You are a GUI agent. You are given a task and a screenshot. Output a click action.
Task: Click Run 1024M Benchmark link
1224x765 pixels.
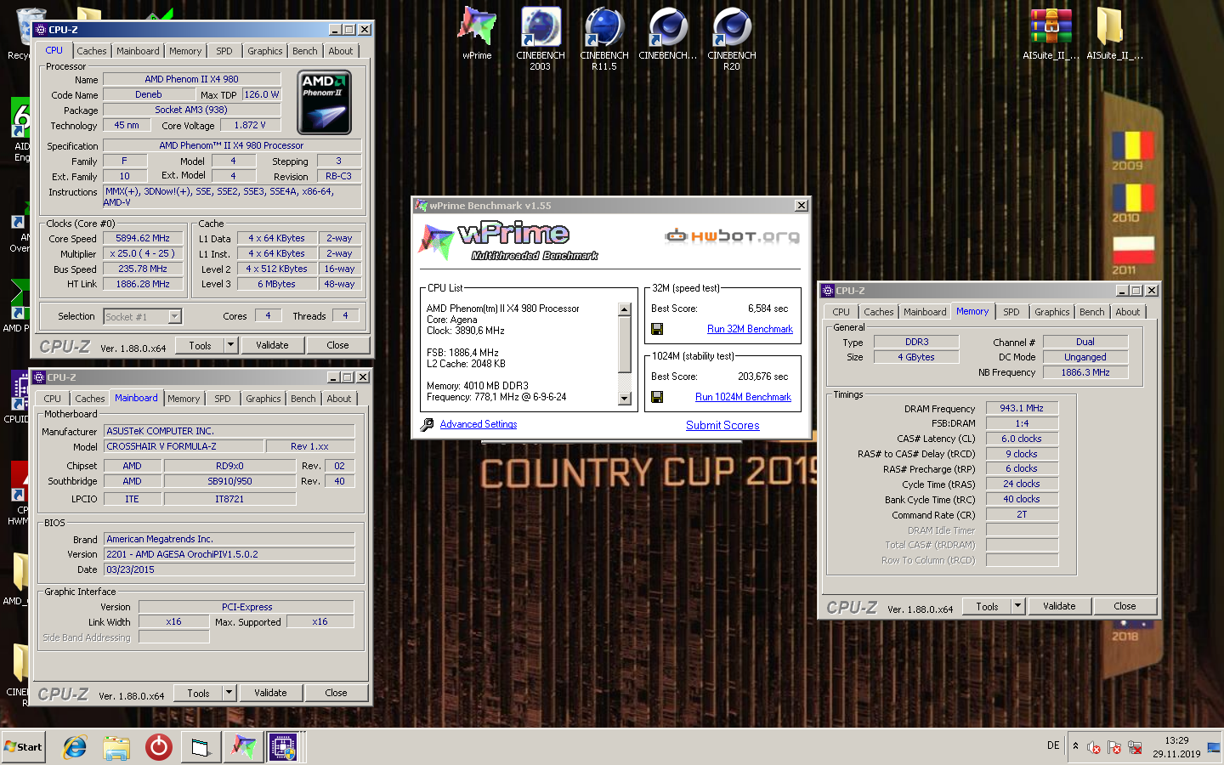(743, 397)
